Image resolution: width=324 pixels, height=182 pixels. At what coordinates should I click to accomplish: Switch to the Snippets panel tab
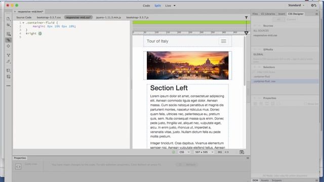[277, 180]
